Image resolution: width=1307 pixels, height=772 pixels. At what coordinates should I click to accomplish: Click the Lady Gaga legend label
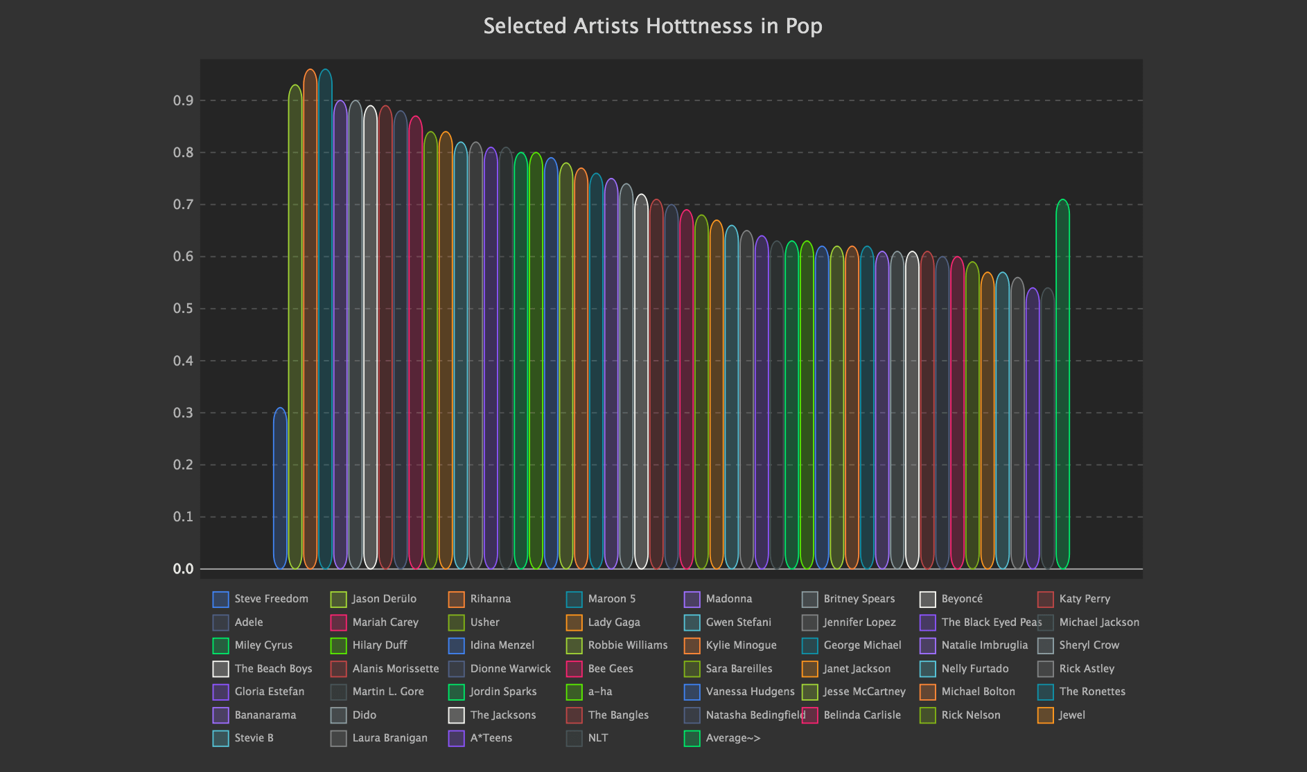coord(614,622)
